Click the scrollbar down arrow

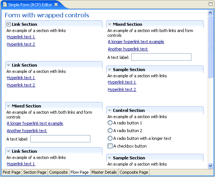pyautogui.click(x=210, y=166)
